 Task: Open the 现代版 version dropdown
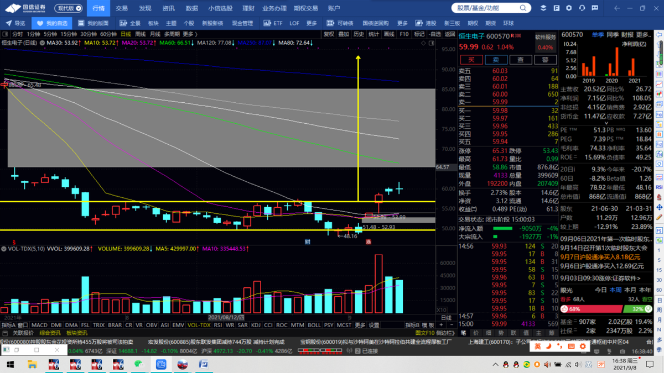coord(69,8)
